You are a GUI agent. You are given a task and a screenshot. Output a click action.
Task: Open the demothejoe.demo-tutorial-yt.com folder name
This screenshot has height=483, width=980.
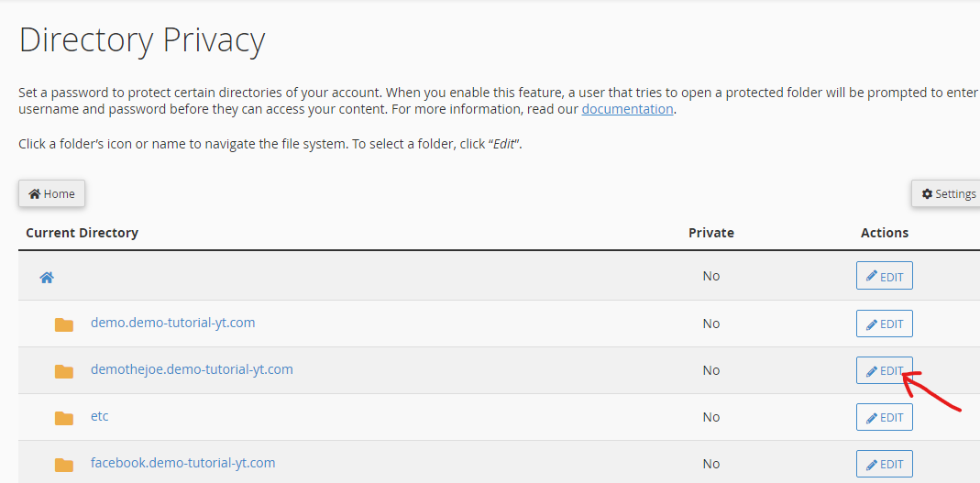192,369
